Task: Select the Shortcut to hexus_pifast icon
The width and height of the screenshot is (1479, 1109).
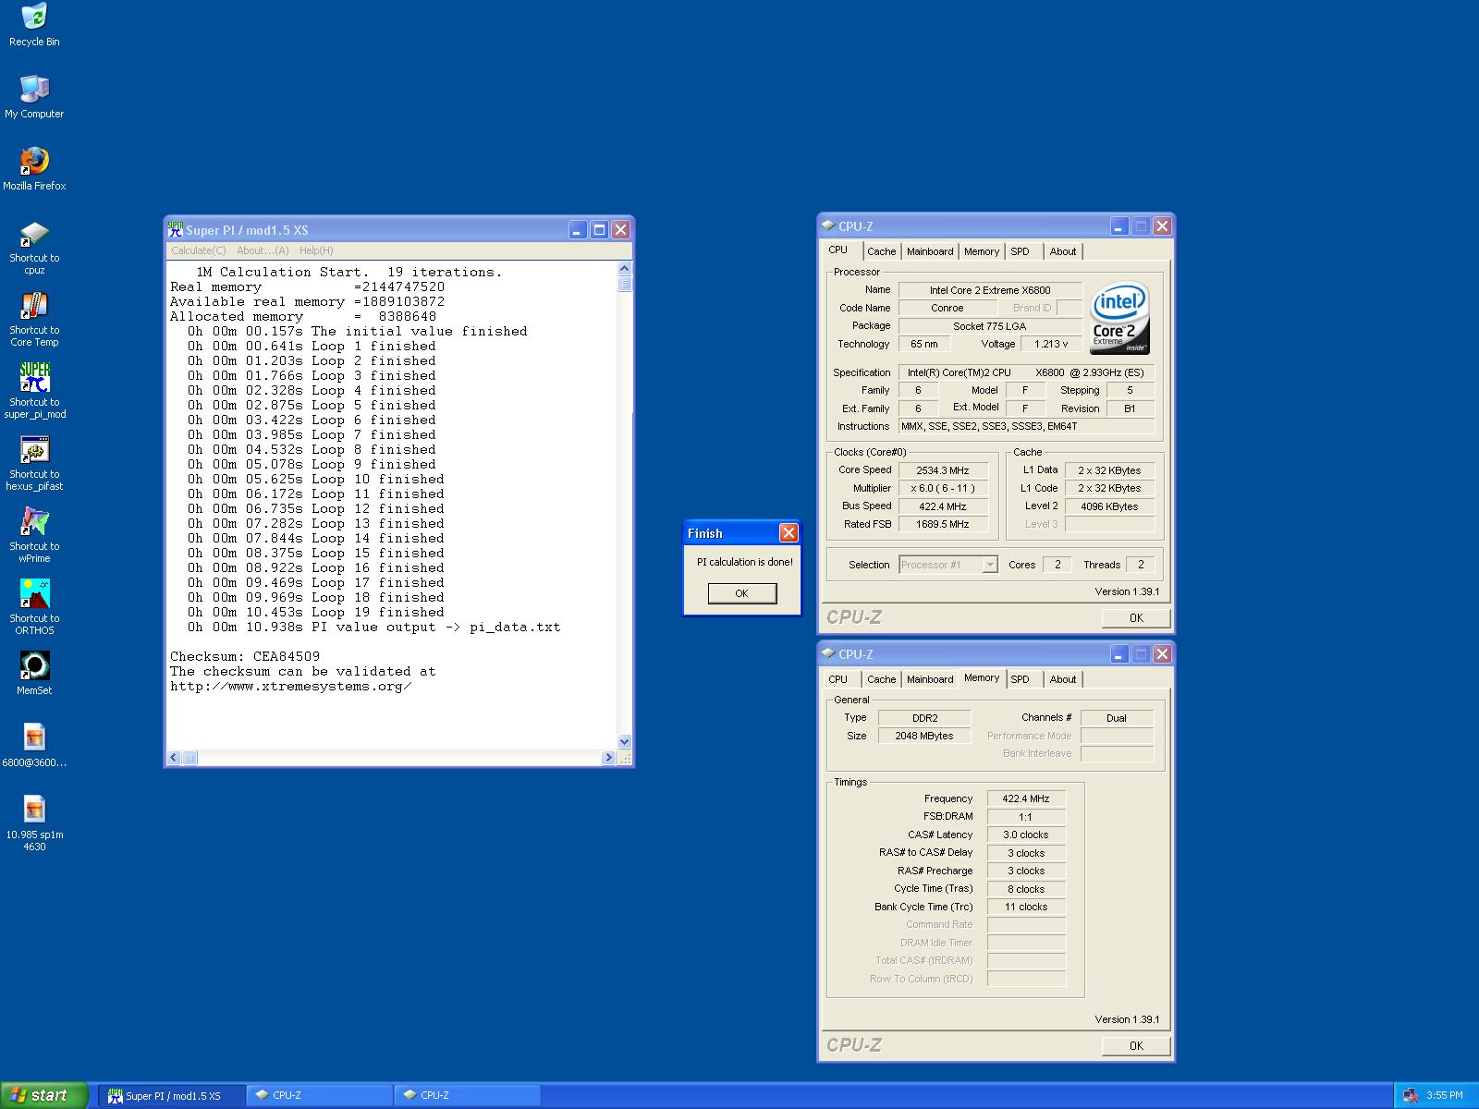Action: coord(34,463)
